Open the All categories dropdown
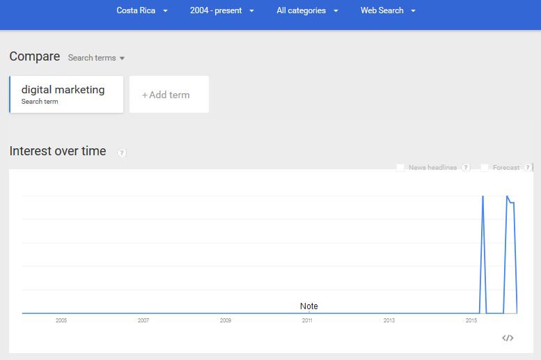541x360 pixels. (x=307, y=10)
